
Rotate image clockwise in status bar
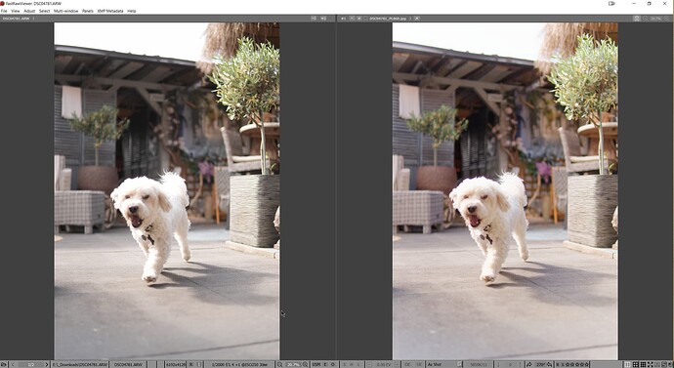click(x=550, y=364)
